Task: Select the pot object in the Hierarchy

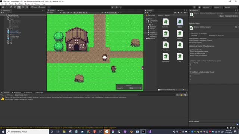Action: tap(11, 41)
